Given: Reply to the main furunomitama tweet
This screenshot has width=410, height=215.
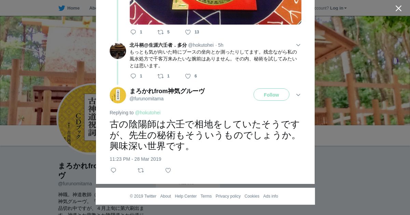Looking at the screenshot, I should (x=113, y=170).
